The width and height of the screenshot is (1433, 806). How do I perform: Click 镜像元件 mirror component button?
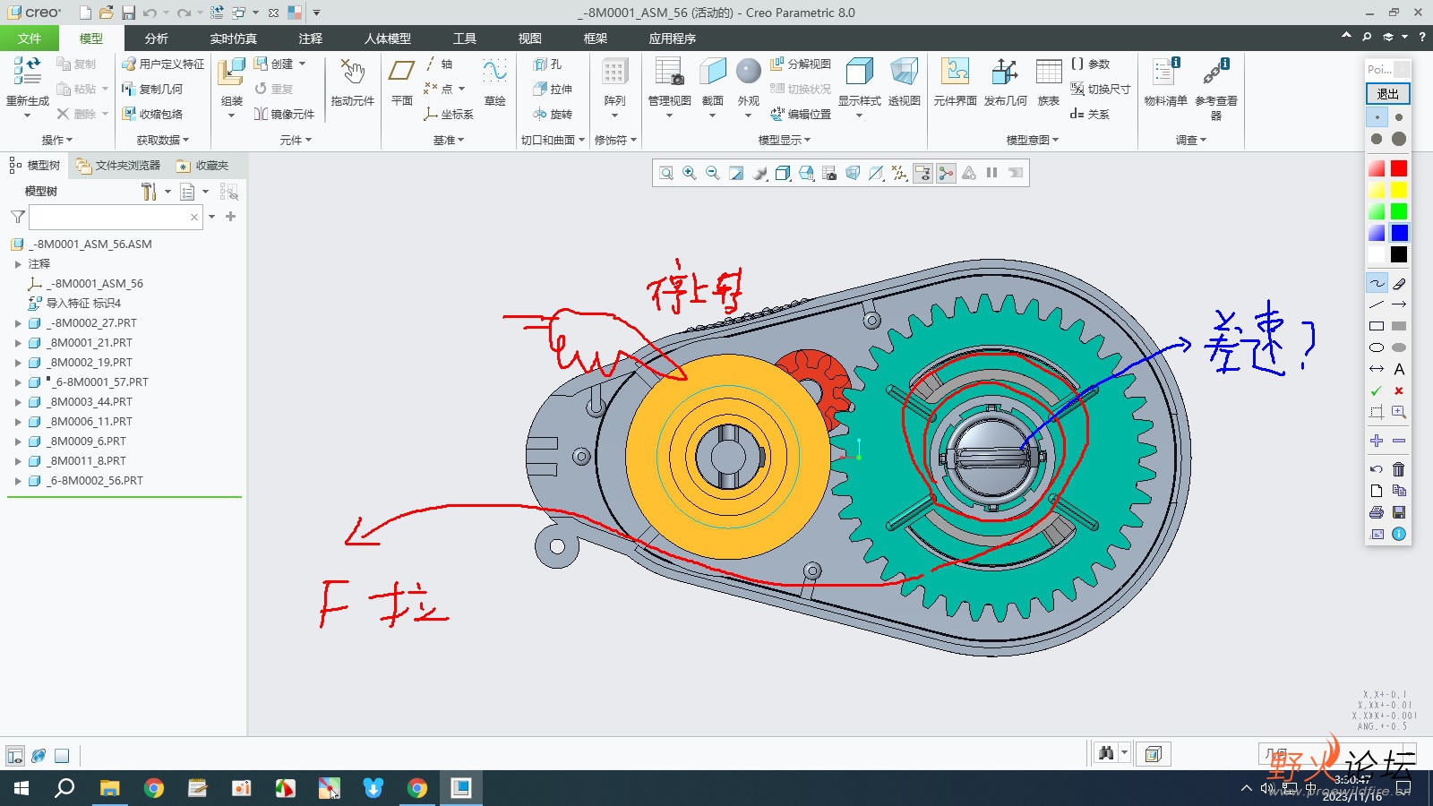(284, 114)
